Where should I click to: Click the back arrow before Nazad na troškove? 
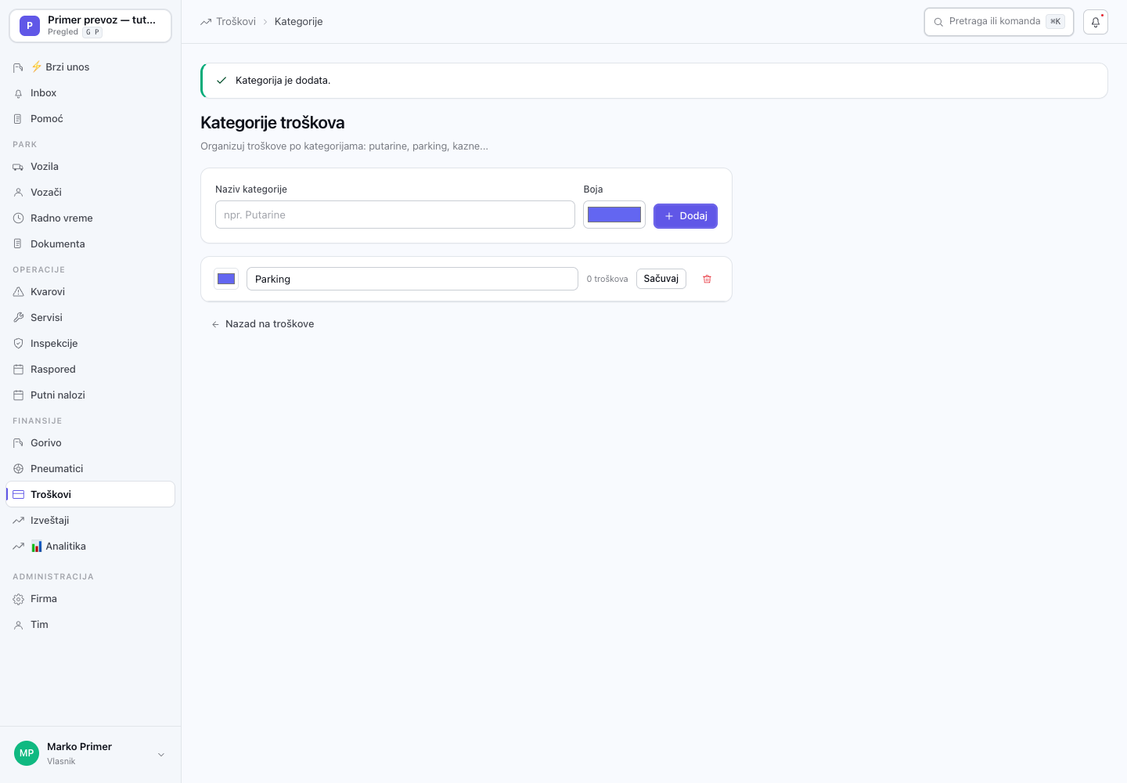[215, 324]
